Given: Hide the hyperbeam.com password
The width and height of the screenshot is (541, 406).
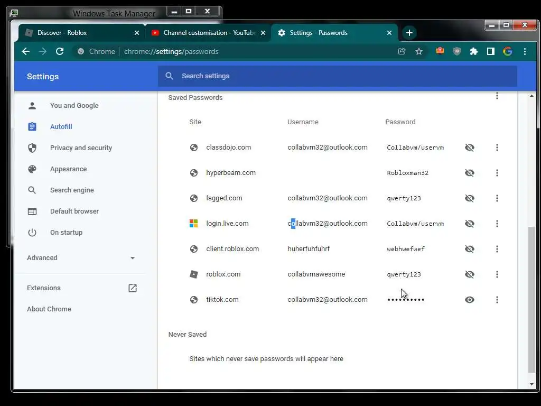Looking at the screenshot, I should (469, 173).
